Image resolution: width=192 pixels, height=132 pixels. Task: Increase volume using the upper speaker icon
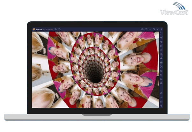click(x=161, y=38)
